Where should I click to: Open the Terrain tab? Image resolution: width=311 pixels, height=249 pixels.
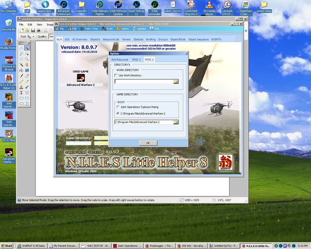126,39
